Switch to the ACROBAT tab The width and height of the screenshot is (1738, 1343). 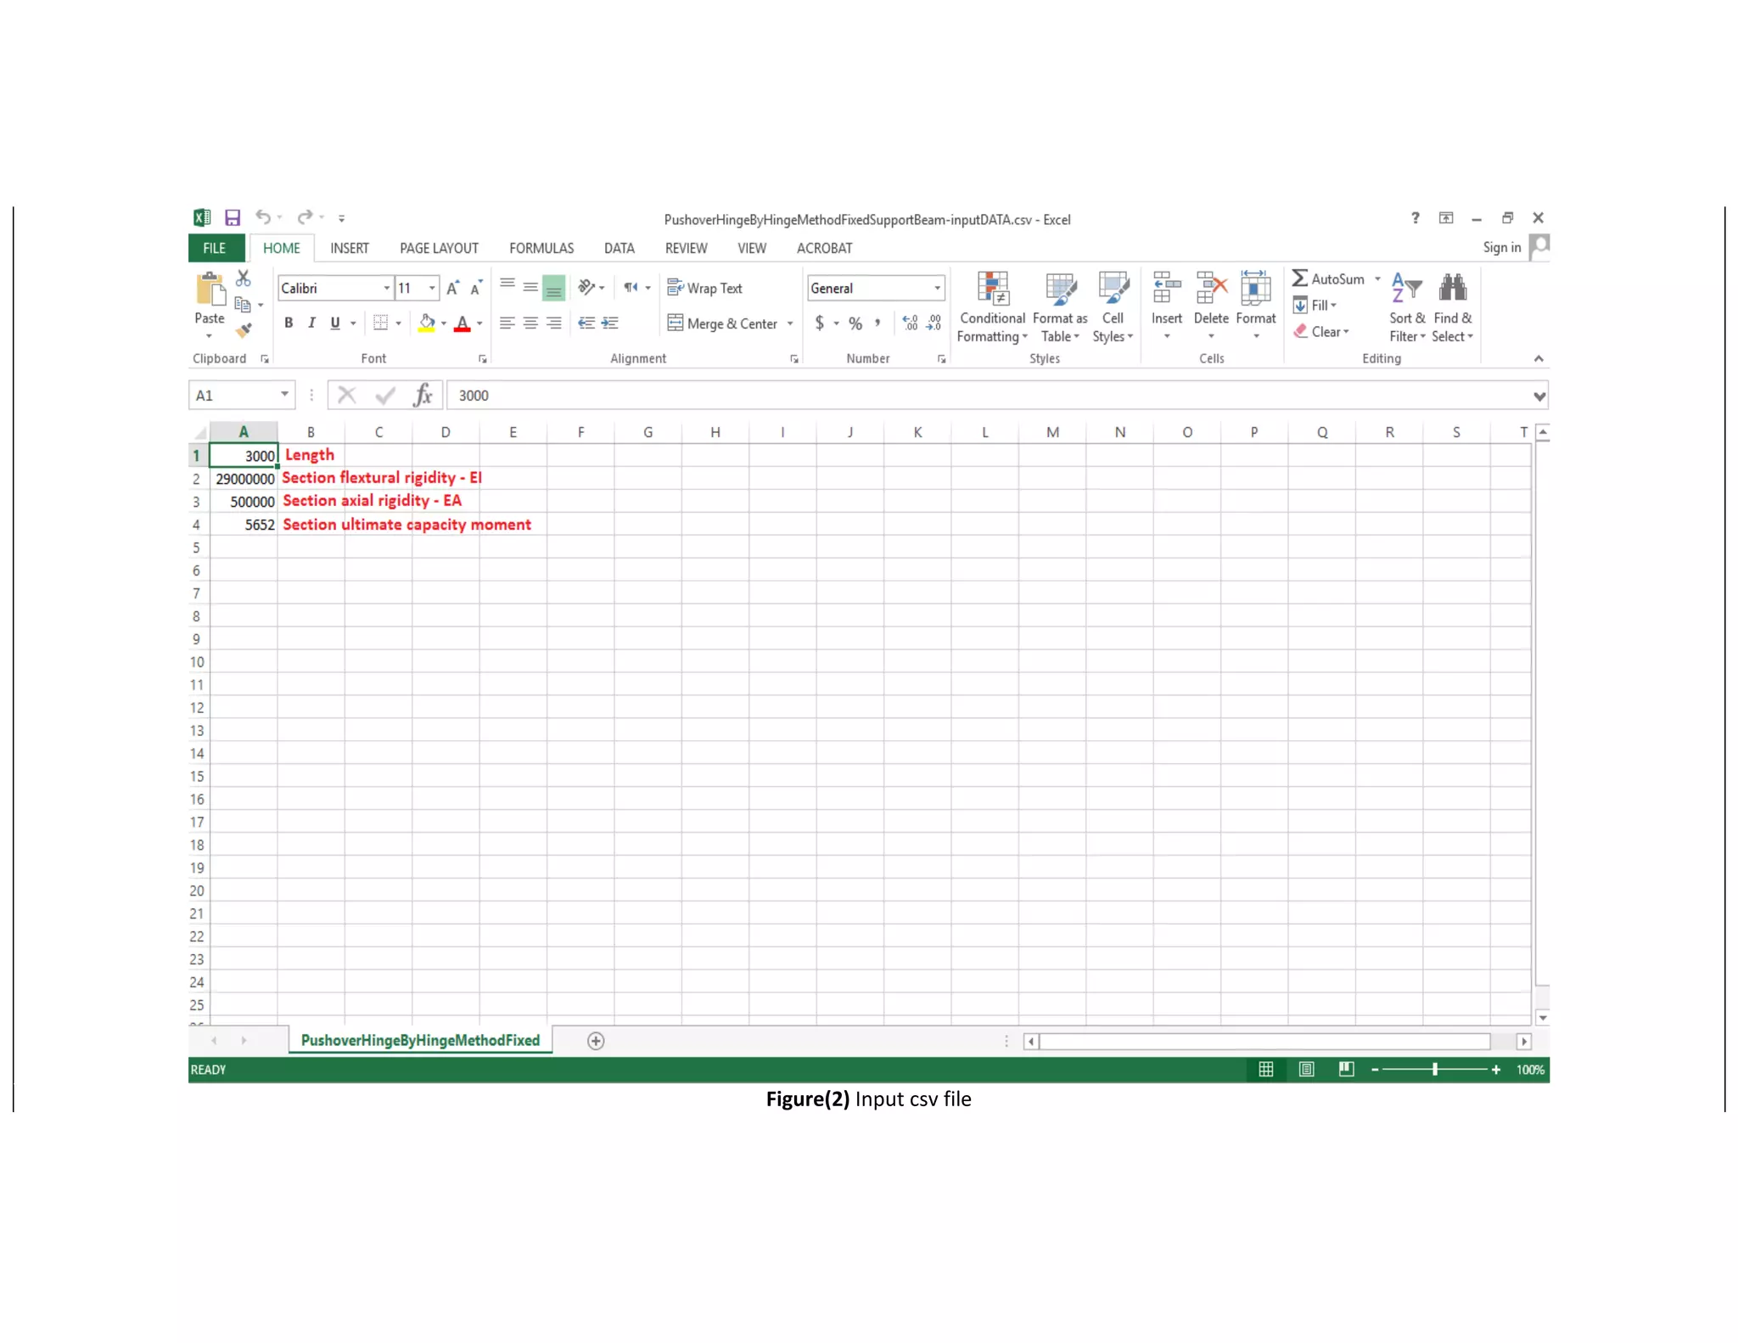click(x=824, y=248)
